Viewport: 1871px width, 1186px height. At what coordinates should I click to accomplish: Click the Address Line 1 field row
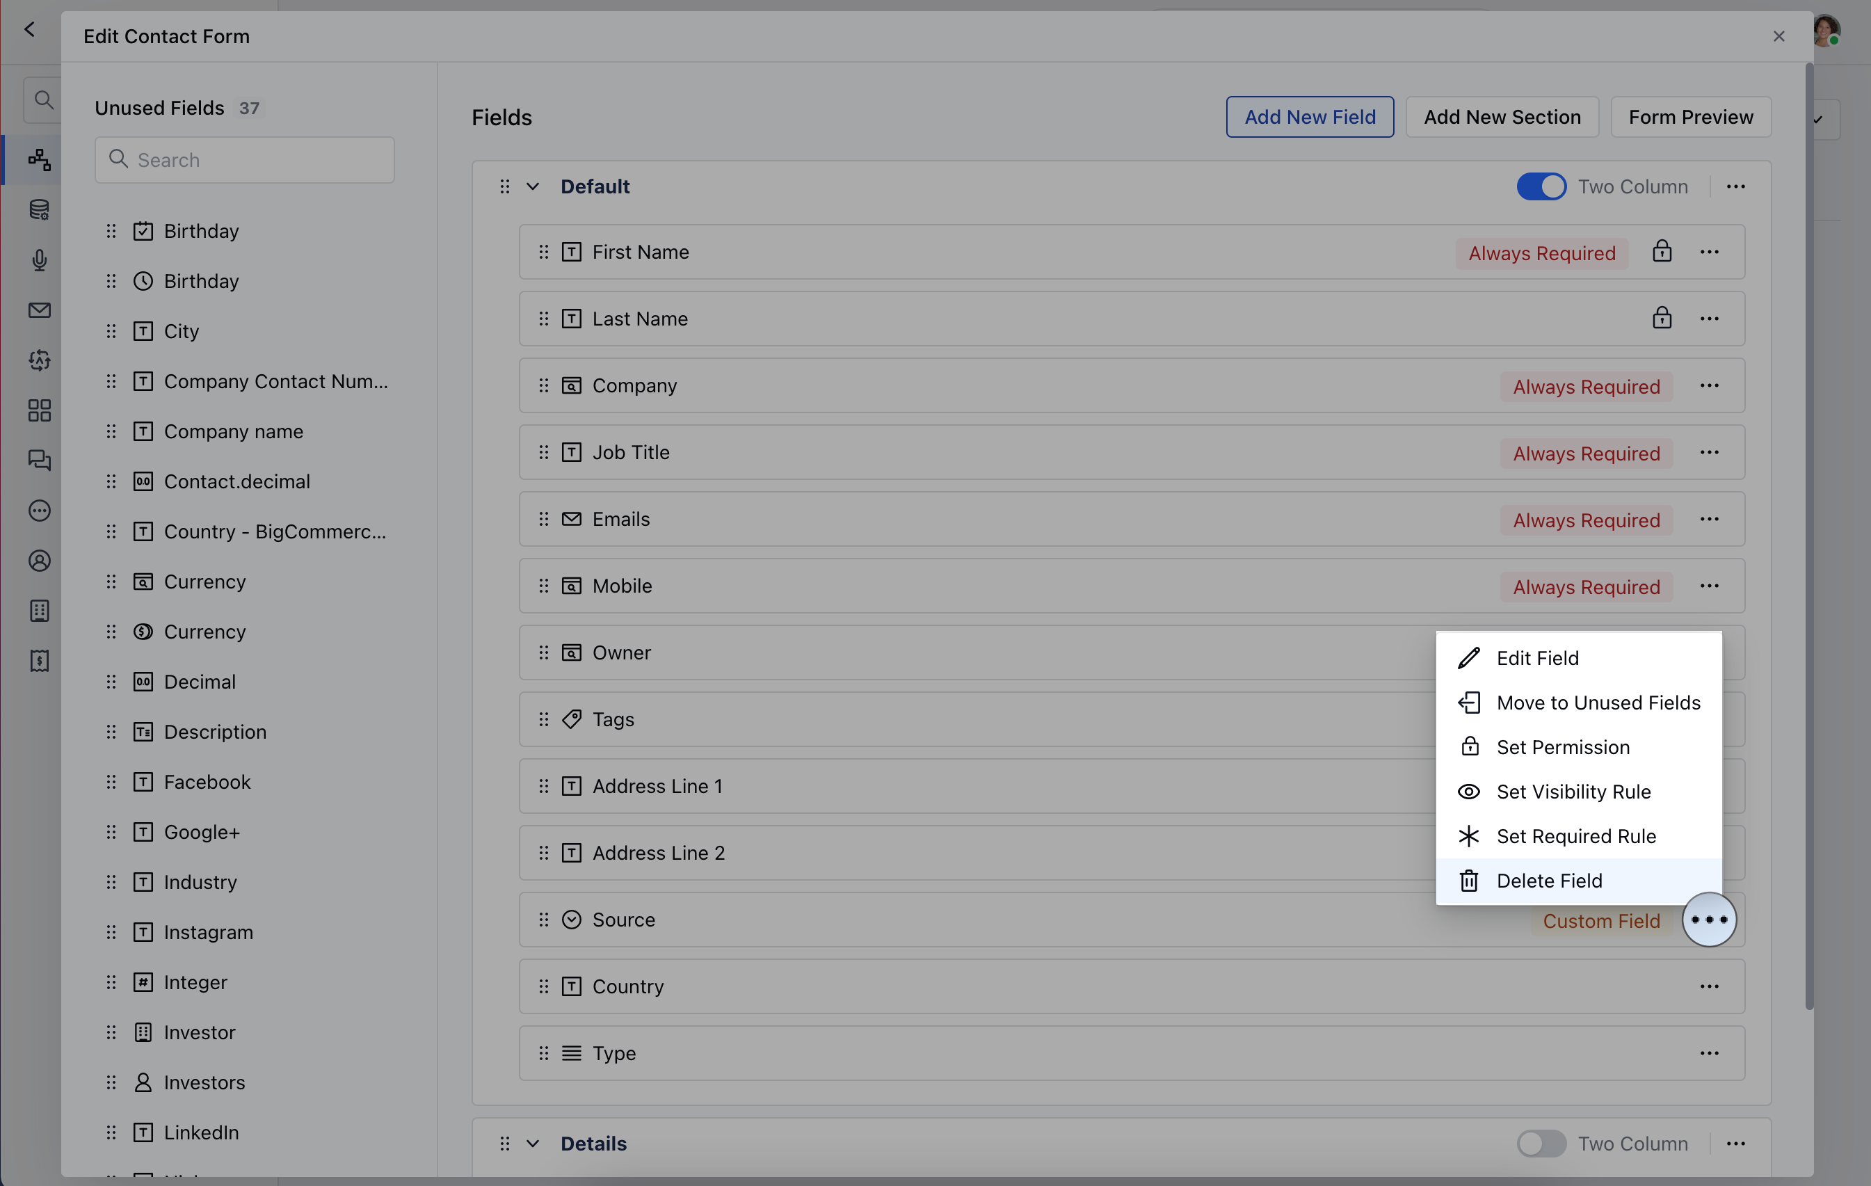[x=1132, y=787]
